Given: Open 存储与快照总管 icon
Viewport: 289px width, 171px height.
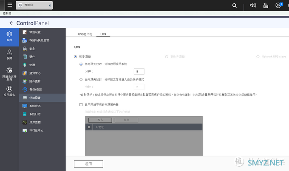Looking at the screenshot, I should [x=25, y=40].
